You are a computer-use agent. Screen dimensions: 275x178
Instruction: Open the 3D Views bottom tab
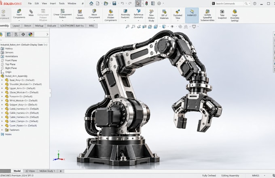coord(30,171)
